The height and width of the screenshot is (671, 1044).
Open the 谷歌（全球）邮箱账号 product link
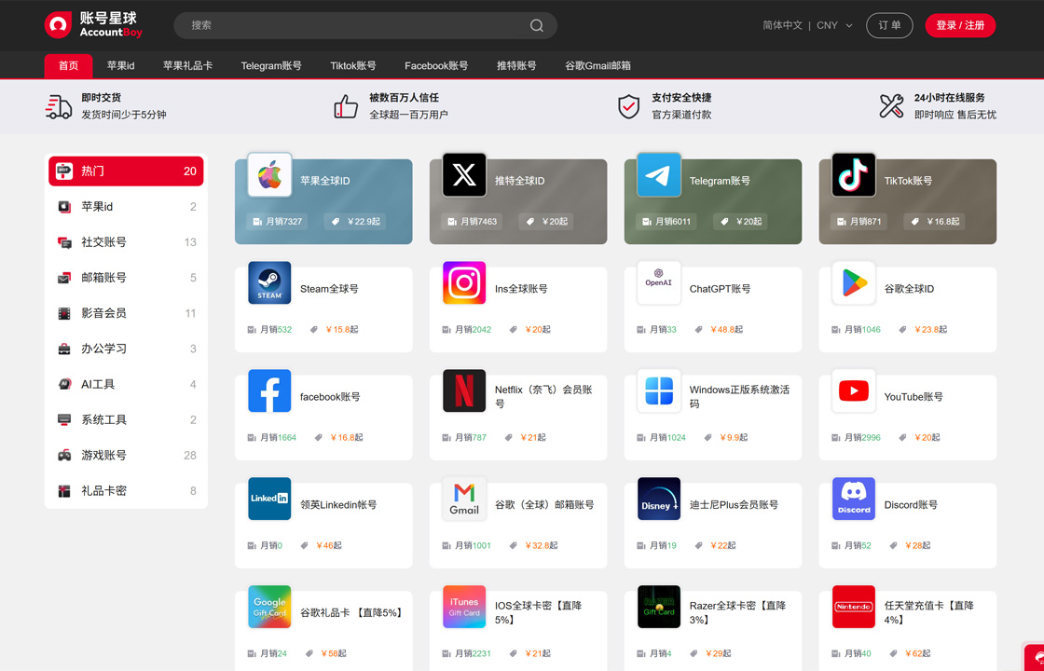click(544, 504)
